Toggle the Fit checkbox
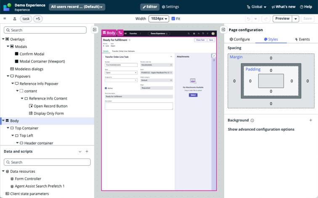The height and width of the screenshot is (198, 318). 173,18
